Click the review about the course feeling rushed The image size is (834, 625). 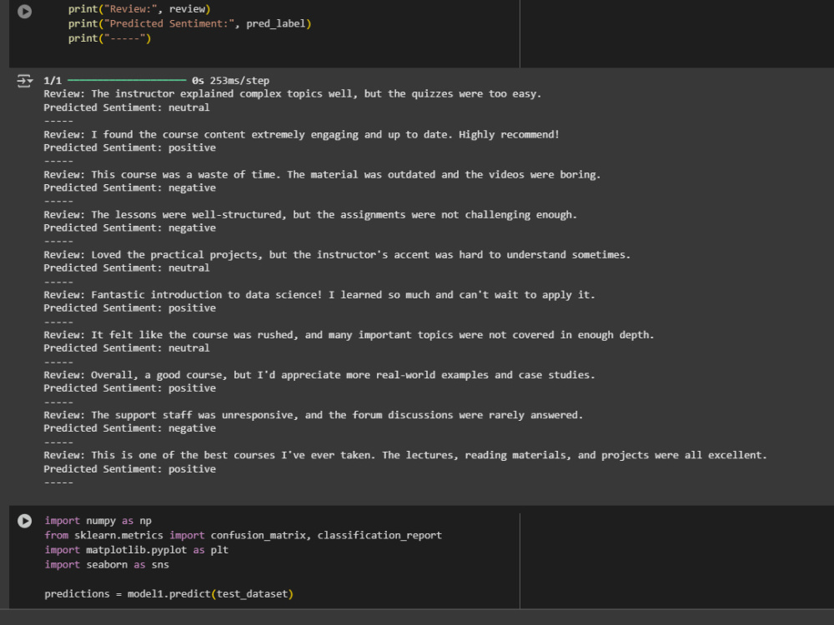pos(349,335)
